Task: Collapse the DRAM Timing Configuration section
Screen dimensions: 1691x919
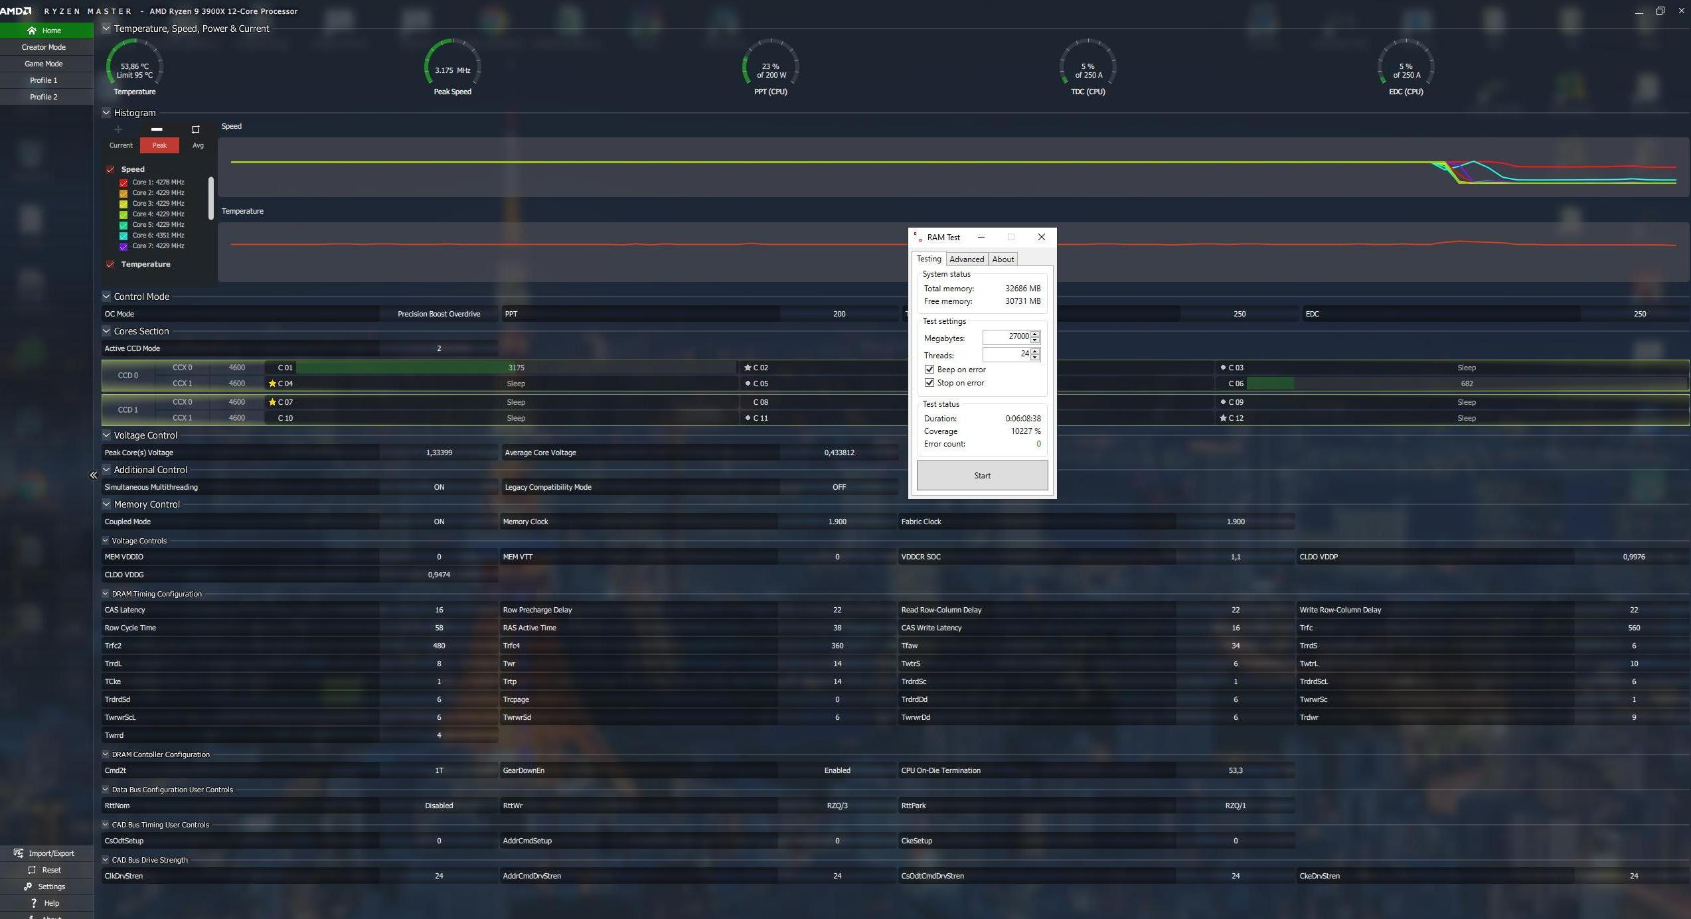Action: (x=105, y=594)
